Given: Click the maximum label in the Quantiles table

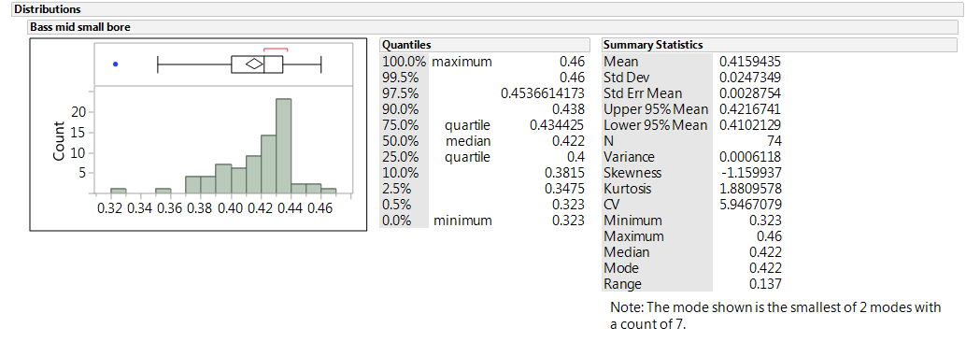Looking at the screenshot, I should [462, 63].
